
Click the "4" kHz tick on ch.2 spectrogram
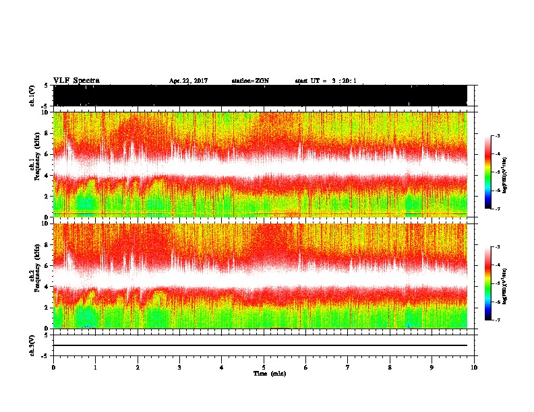[x=47, y=287]
